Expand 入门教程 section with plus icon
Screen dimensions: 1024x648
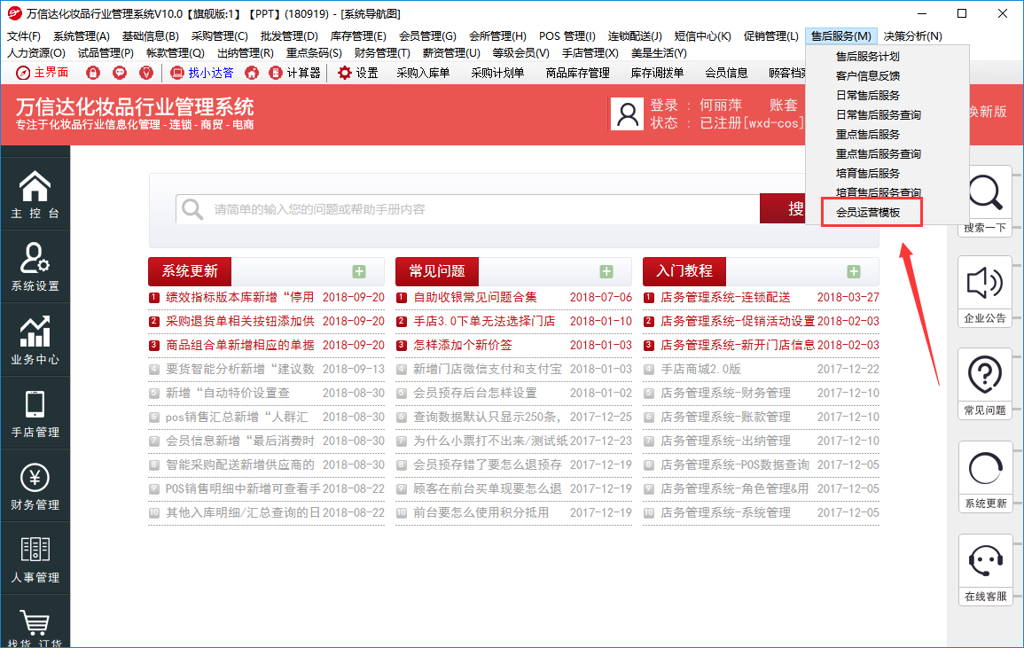(x=854, y=272)
